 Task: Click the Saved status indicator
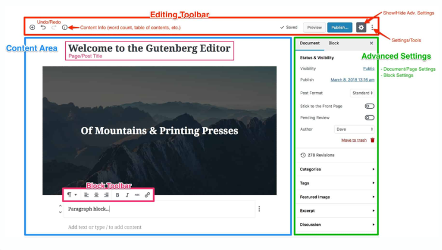point(289,27)
